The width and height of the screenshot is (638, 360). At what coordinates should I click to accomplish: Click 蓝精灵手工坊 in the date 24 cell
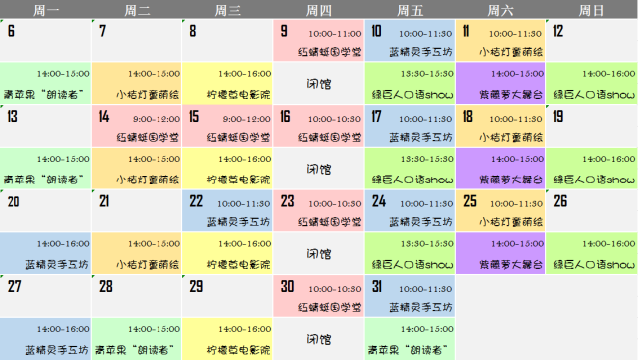click(x=421, y=222)
